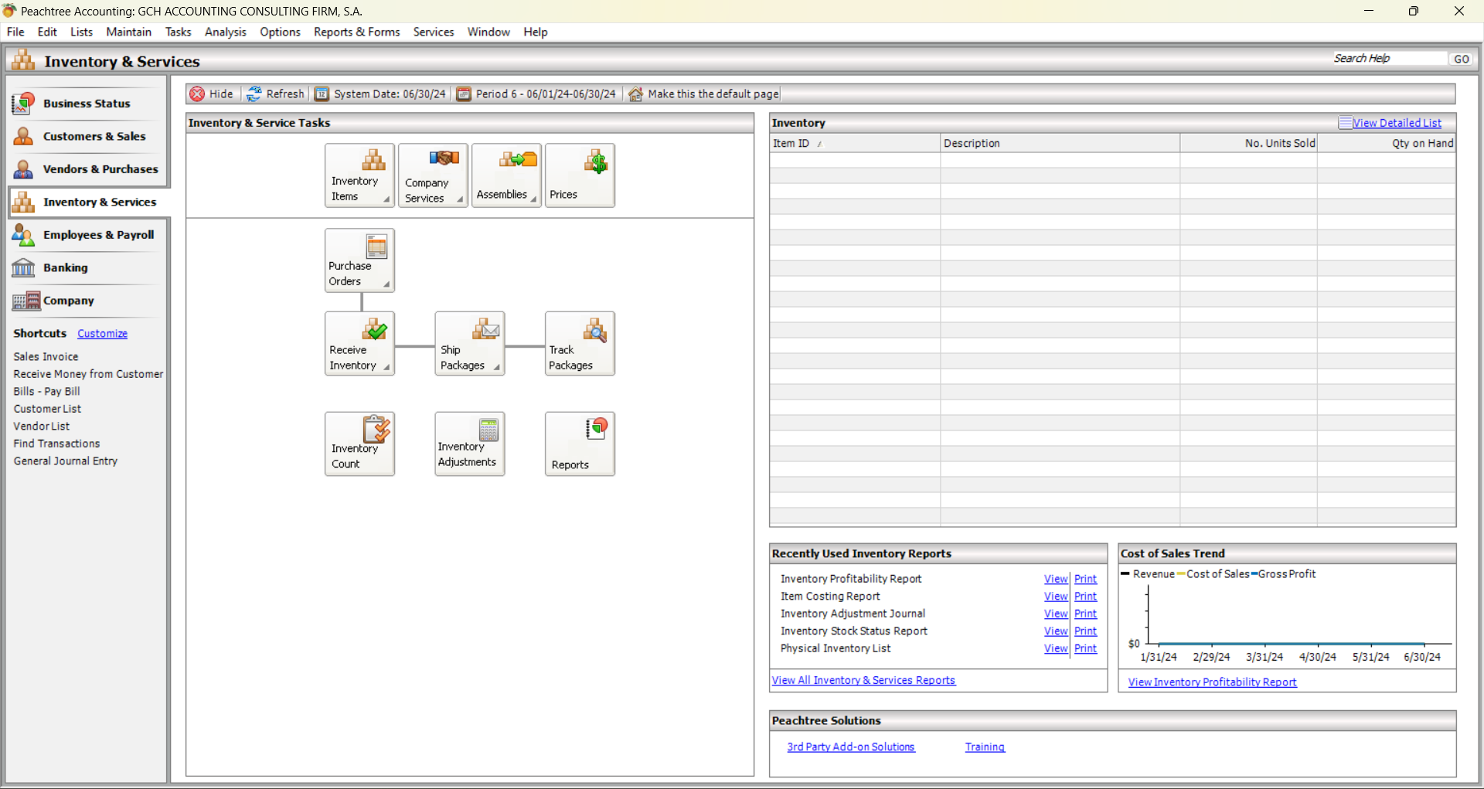
Task: Open the Purchase Orders task icon
Action: point(359,260)
